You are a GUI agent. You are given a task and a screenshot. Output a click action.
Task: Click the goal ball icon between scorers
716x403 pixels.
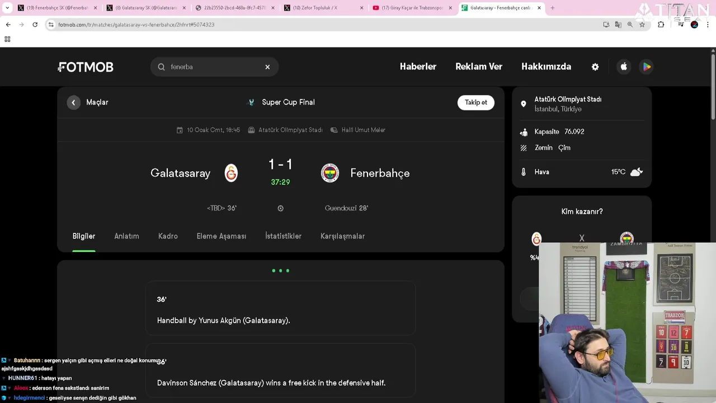(x=280, y=208)
